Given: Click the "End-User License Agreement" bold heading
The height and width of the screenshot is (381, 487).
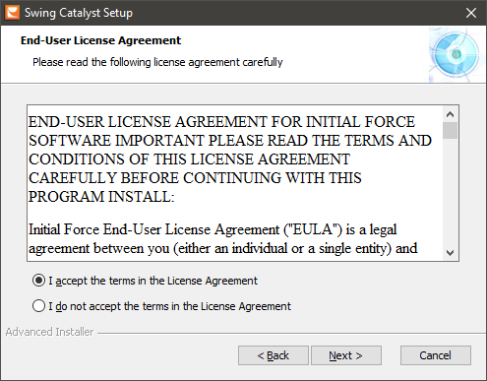Looking at the screenshot, I should 100,40.
